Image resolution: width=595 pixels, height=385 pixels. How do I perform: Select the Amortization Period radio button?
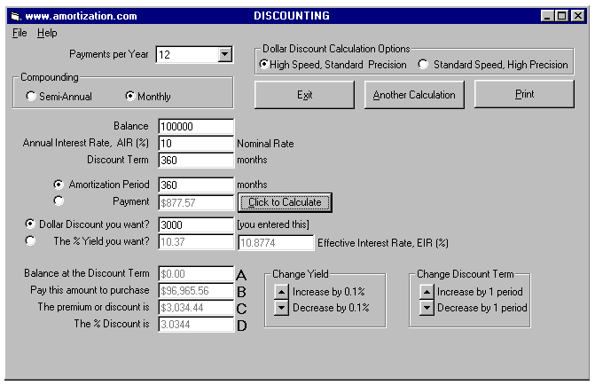click(59, 185)
